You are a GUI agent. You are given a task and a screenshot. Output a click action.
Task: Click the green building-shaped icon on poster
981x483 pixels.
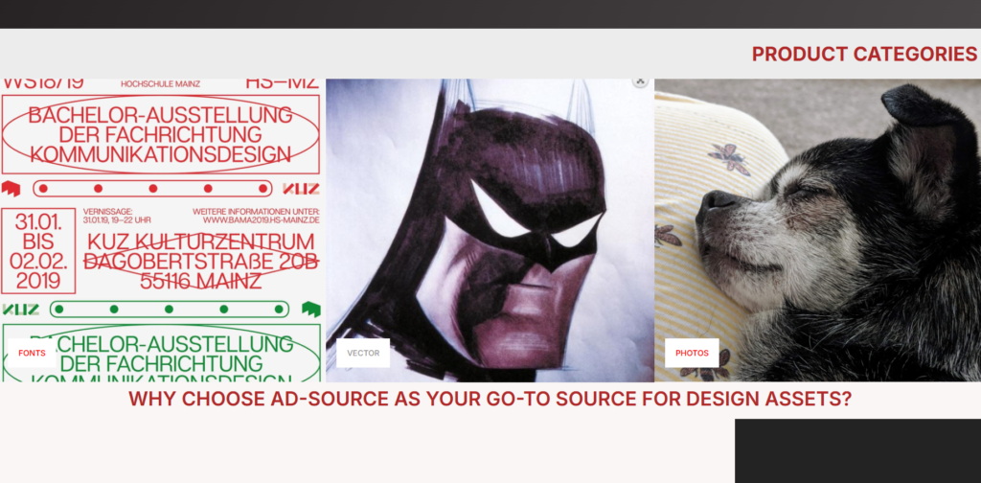(x=310, y=309)
